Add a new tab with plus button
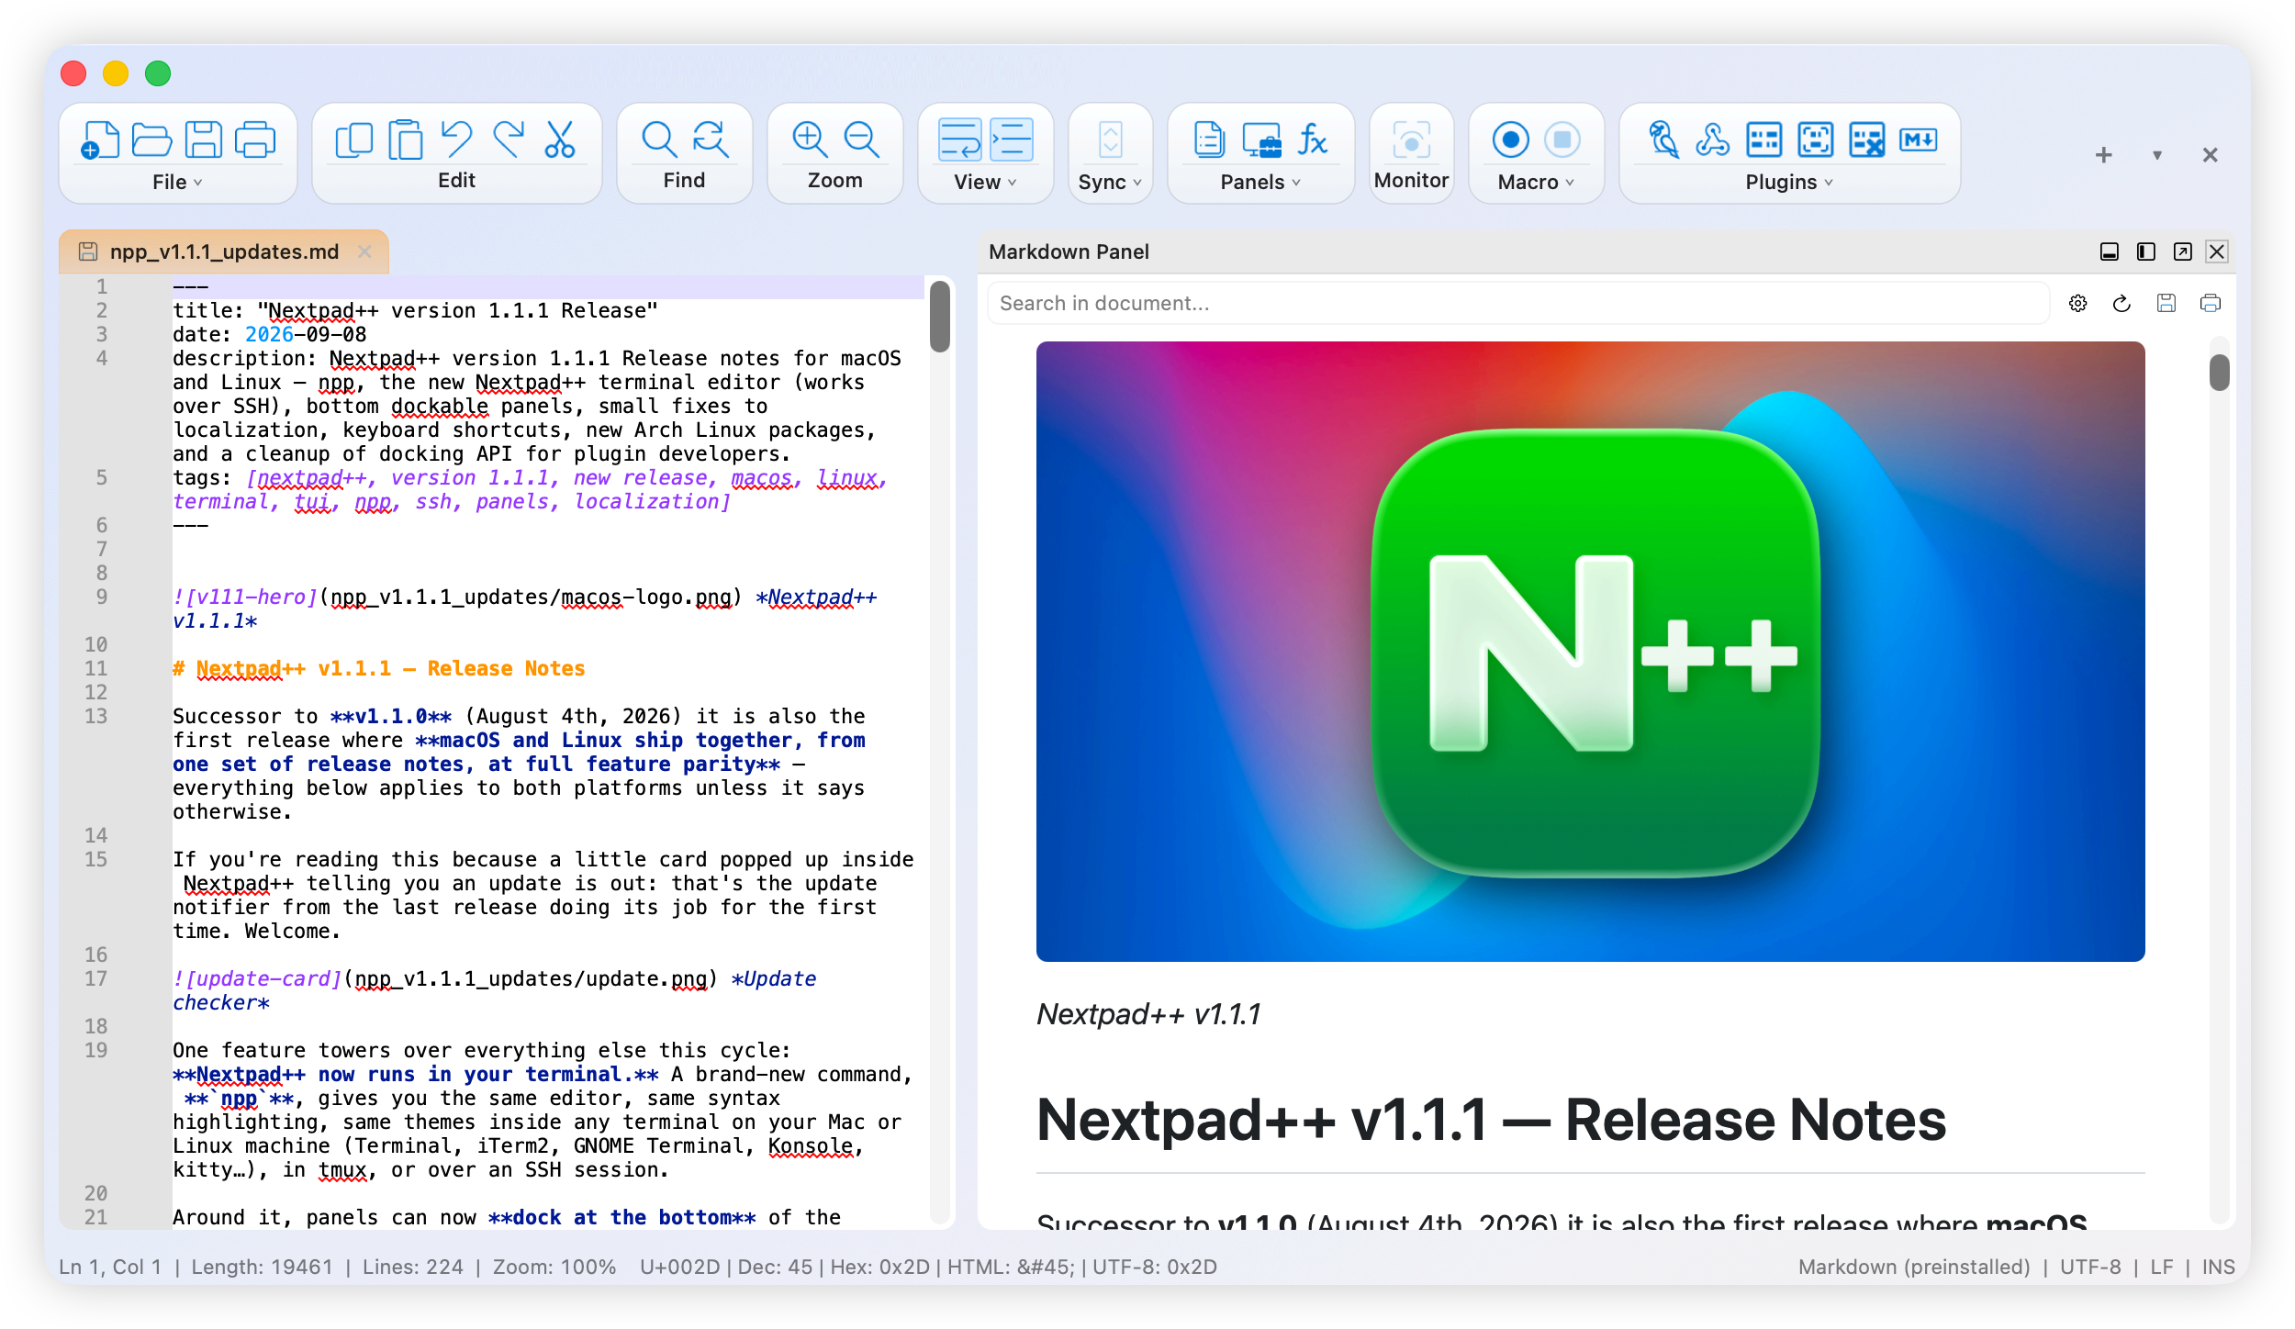The image size is (2295, 1329). (2104, 155)
